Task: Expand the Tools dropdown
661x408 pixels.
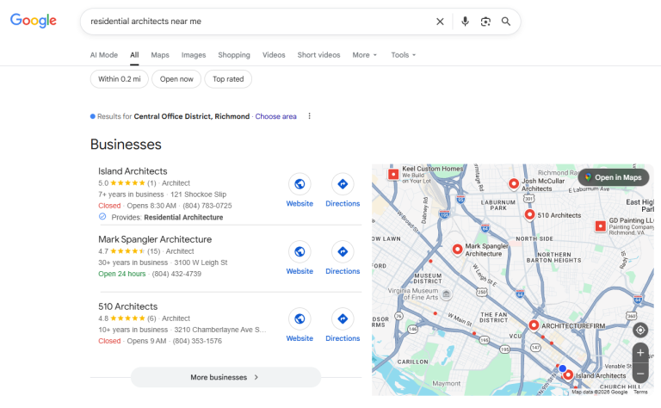Action: coord(403,55)
